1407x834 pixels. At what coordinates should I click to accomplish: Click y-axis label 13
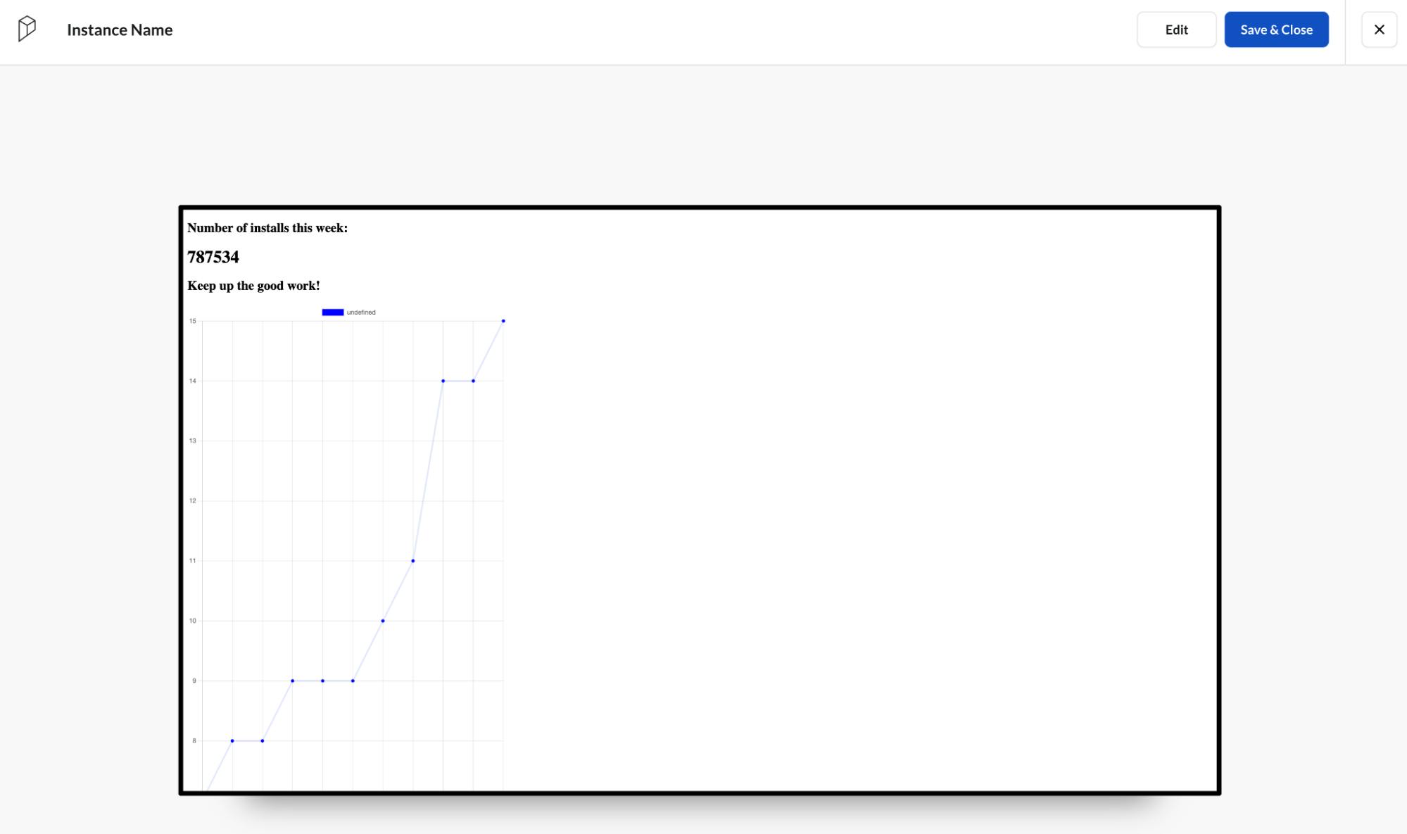pos(193,441)
